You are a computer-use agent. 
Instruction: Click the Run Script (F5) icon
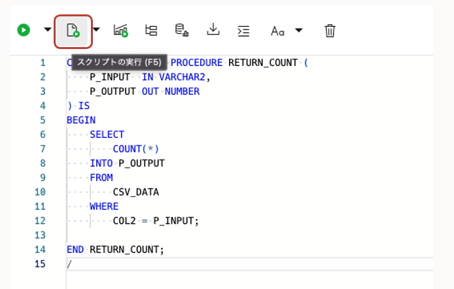click(x=73, y=30)
